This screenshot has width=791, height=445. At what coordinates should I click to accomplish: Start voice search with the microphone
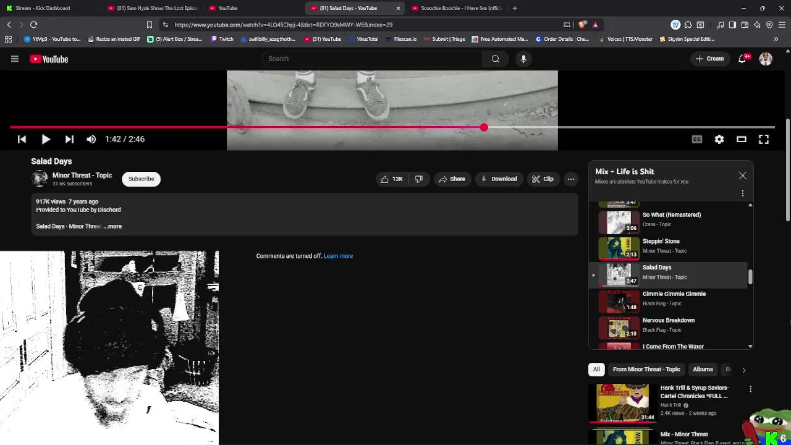pos(523,59)
